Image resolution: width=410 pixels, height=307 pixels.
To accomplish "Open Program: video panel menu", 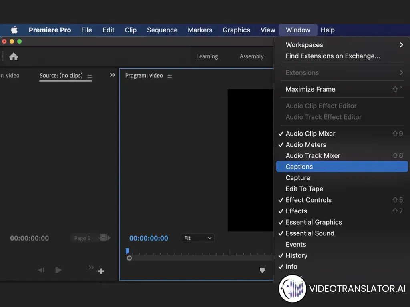I will pyautogui.click(x=170, y=76).
